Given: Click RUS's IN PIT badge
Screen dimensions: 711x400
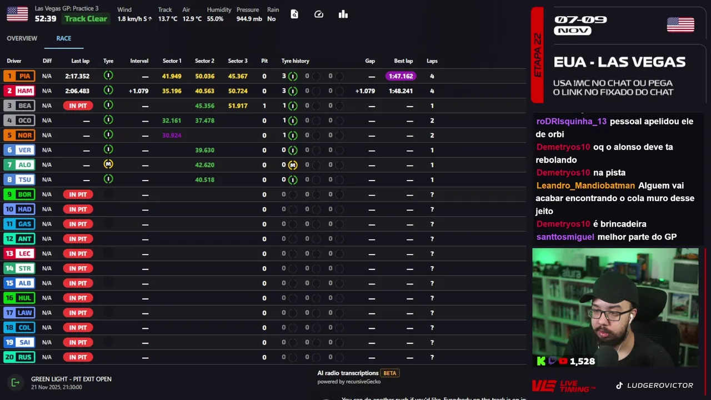Looking at the screenshot, I should click(x=78, y=357).
